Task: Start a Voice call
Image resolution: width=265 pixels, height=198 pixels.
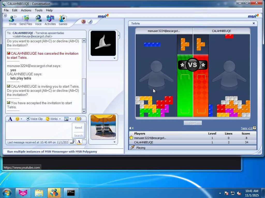Action: pos(38,20)
